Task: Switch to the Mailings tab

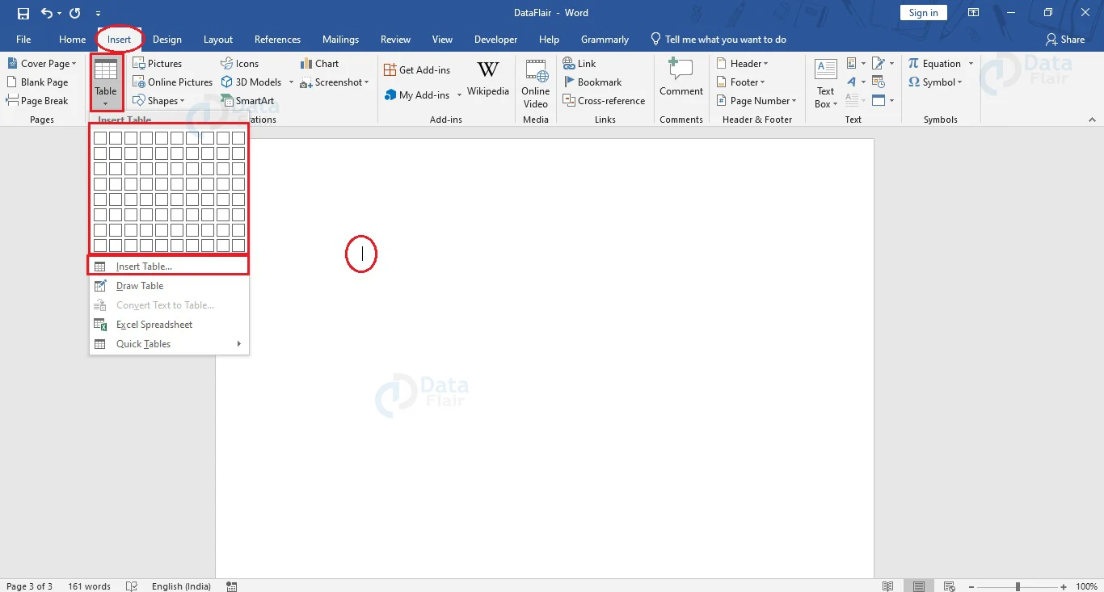Action: tap(340, 39)
